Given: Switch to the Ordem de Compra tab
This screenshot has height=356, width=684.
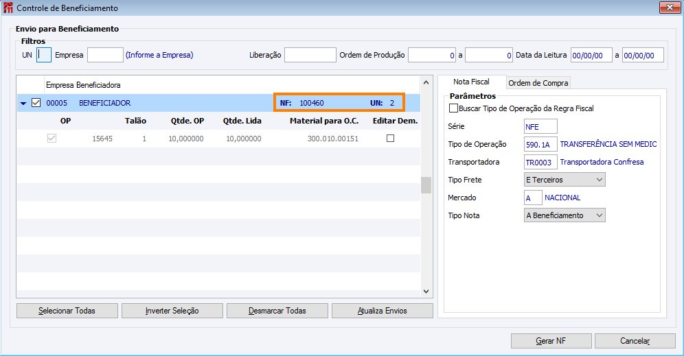Looking at the screenshot, I should (538, 83).
